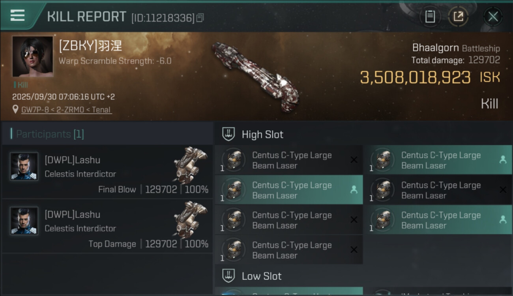Viewport: 513px width, 296px height.
Task: Click dropped-item icon on top-right beam laser
Action: click(503, 159)
